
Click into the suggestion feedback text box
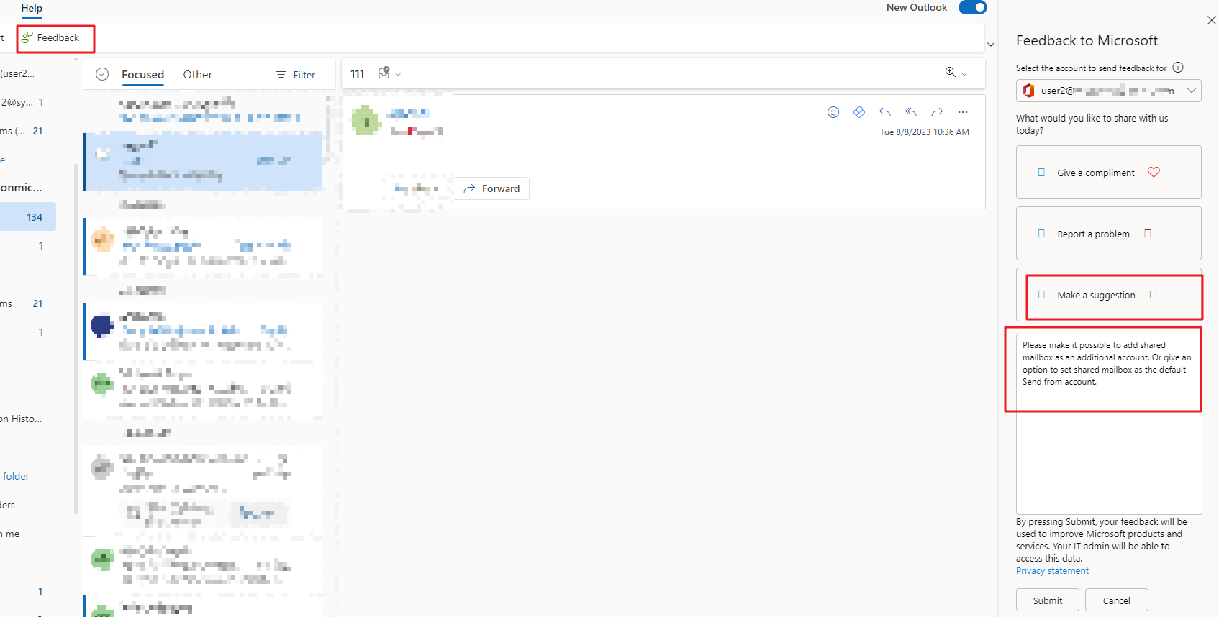point(1109,424)
